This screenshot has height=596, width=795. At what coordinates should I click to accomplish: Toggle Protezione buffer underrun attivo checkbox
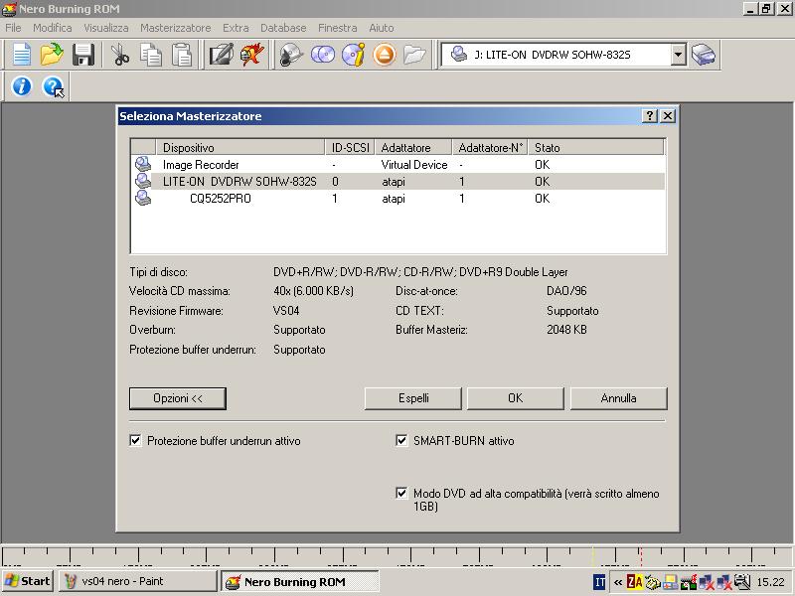tap(135, 440)
